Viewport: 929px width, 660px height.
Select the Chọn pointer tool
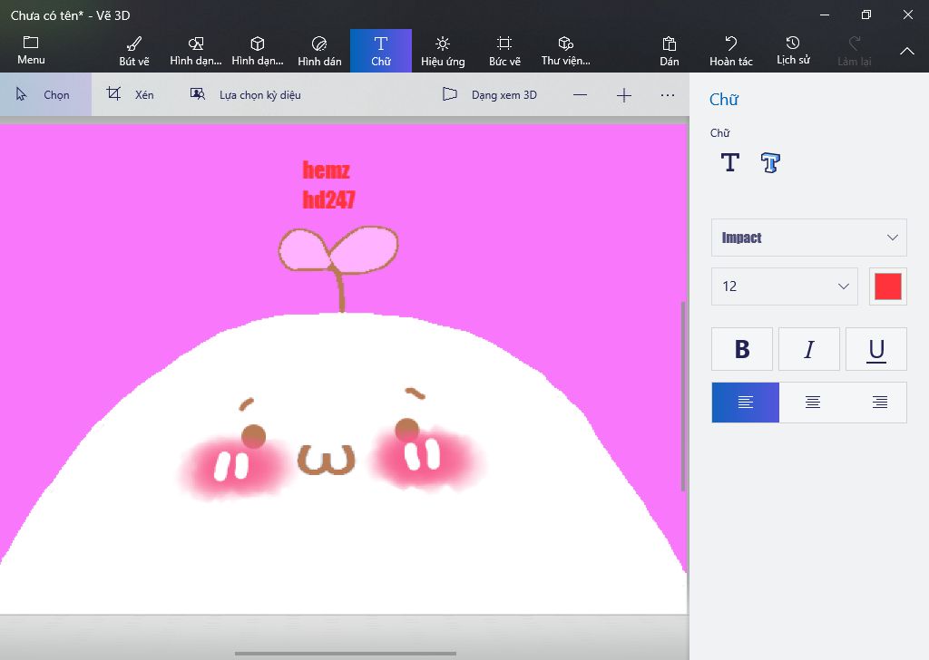[x=45, y=94]
